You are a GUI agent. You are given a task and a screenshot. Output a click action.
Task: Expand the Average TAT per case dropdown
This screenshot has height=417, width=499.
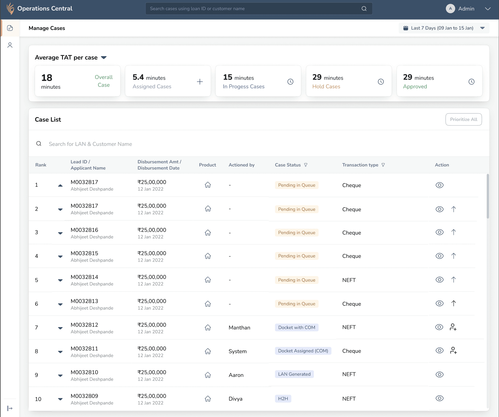click(104, 58)
